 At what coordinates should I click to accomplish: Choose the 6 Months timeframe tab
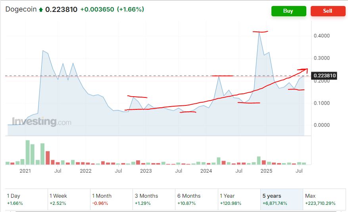pos(197,199)
